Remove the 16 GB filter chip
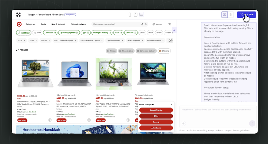 (x=25, y=41)
